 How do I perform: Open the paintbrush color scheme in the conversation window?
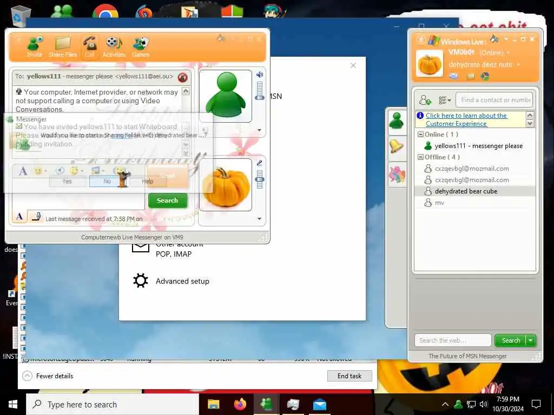221,38
